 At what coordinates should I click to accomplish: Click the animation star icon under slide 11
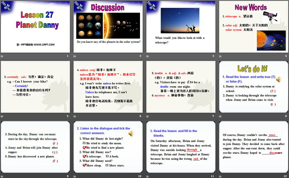pos(147,176)
